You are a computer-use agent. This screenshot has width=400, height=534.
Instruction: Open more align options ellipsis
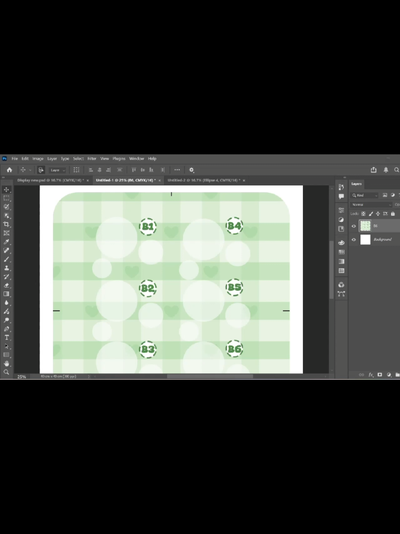coord(177,170)
